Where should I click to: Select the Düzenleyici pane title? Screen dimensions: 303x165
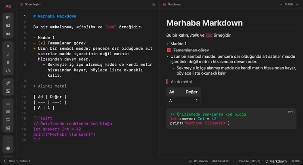[33, 4]
